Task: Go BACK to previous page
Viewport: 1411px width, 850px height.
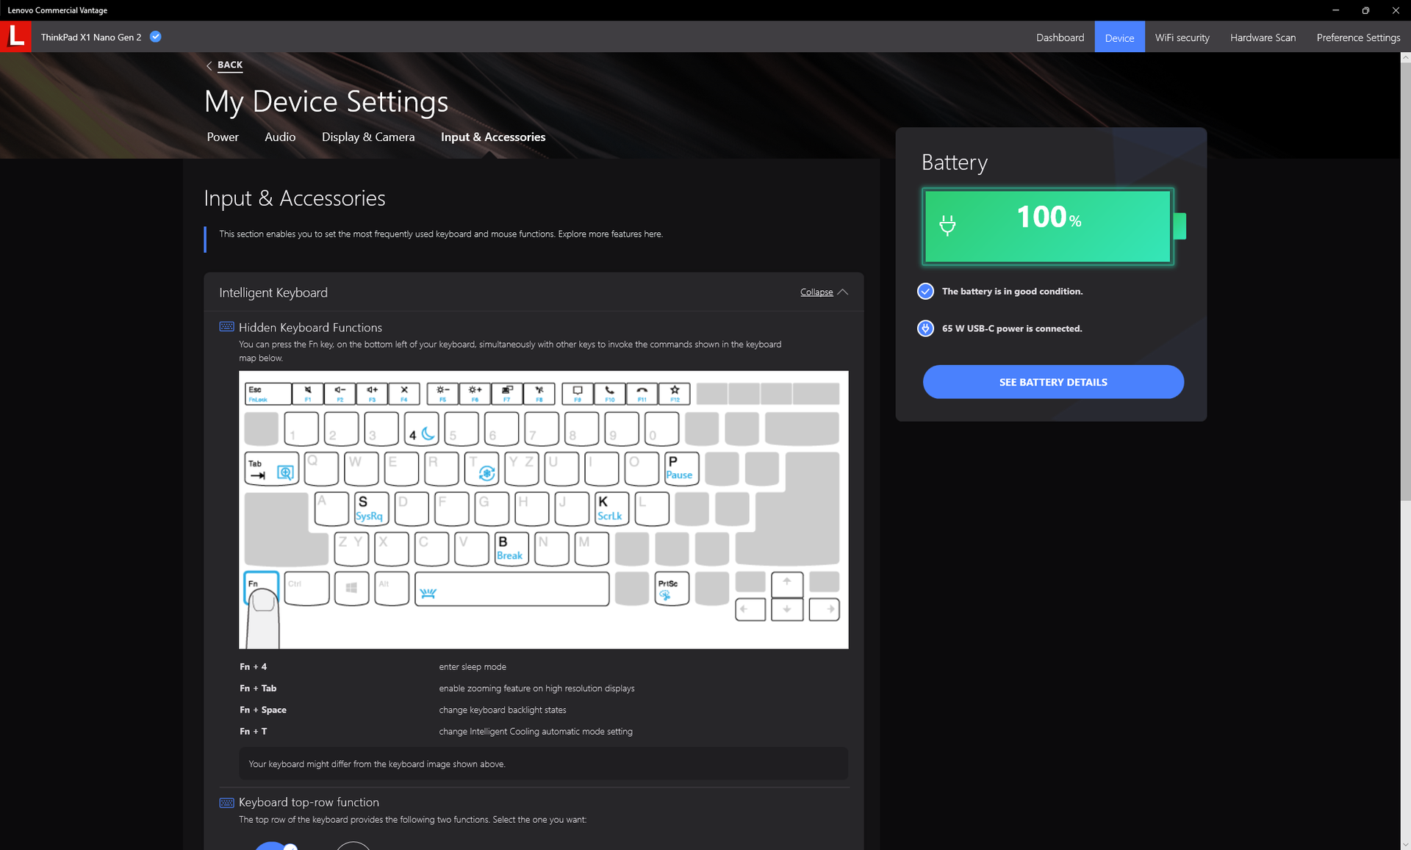Action: coord(229,65)
